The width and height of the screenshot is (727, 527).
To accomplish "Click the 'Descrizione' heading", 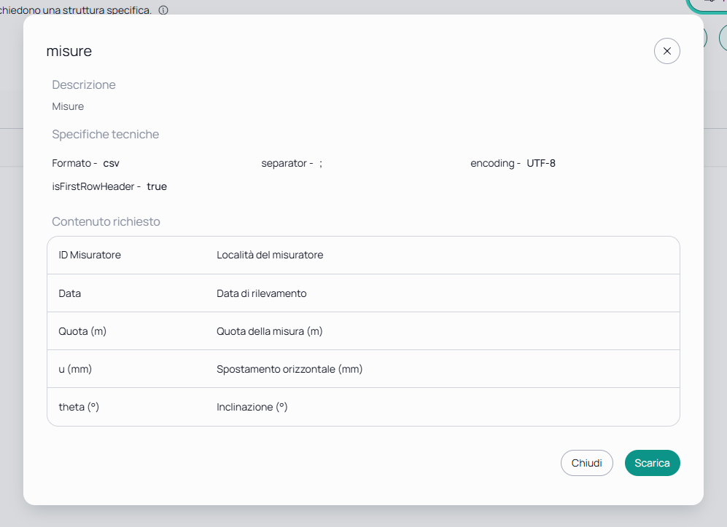I will 83,84.
